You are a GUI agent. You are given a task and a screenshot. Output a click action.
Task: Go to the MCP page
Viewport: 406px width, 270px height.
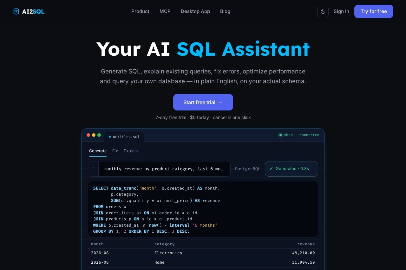165,11
